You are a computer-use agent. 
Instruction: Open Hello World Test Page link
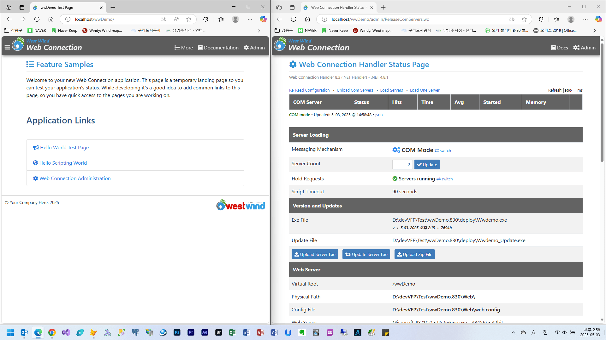(x=61, y=147)
